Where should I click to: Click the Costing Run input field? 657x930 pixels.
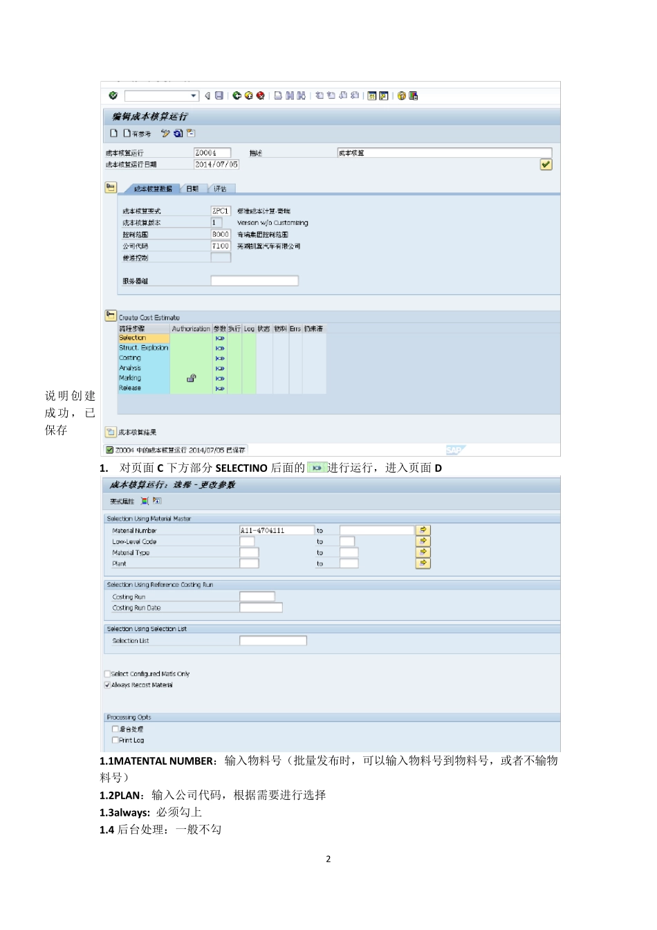257,596
